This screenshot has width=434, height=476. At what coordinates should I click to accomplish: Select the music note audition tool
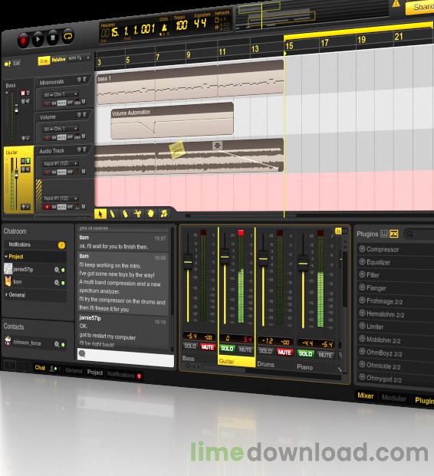coord(164,213)
